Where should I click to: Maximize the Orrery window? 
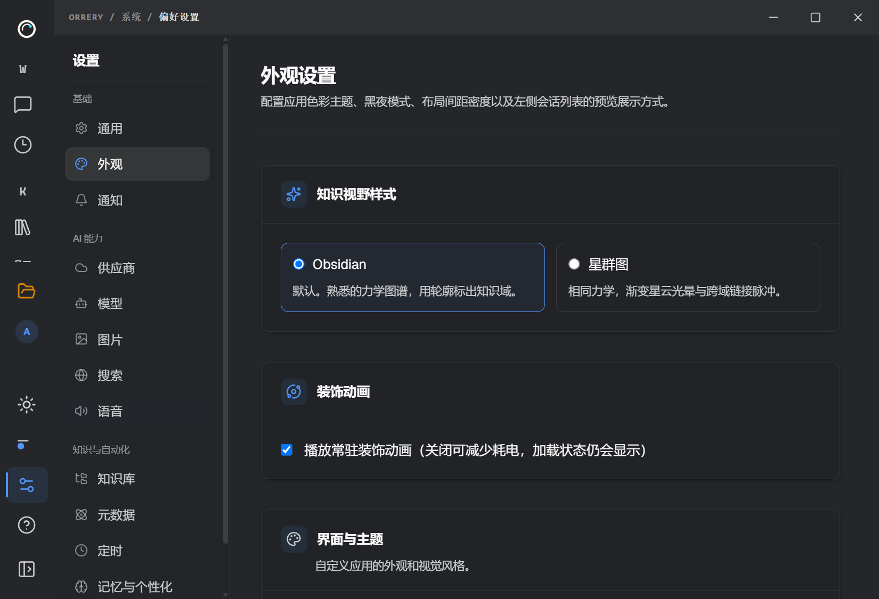[x=815, y=17]
